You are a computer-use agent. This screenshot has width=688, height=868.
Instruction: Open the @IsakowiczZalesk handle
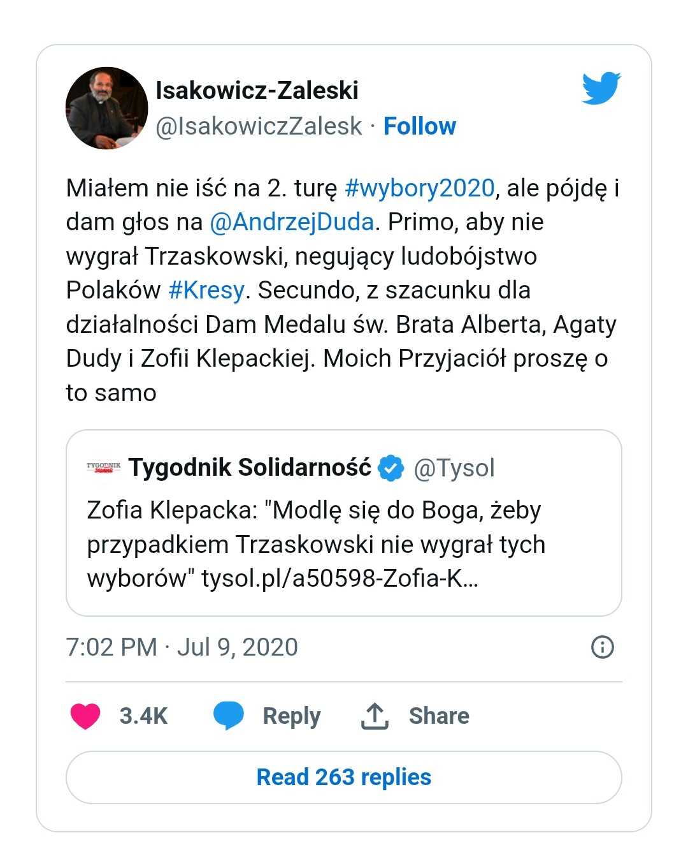pos(259,126)
